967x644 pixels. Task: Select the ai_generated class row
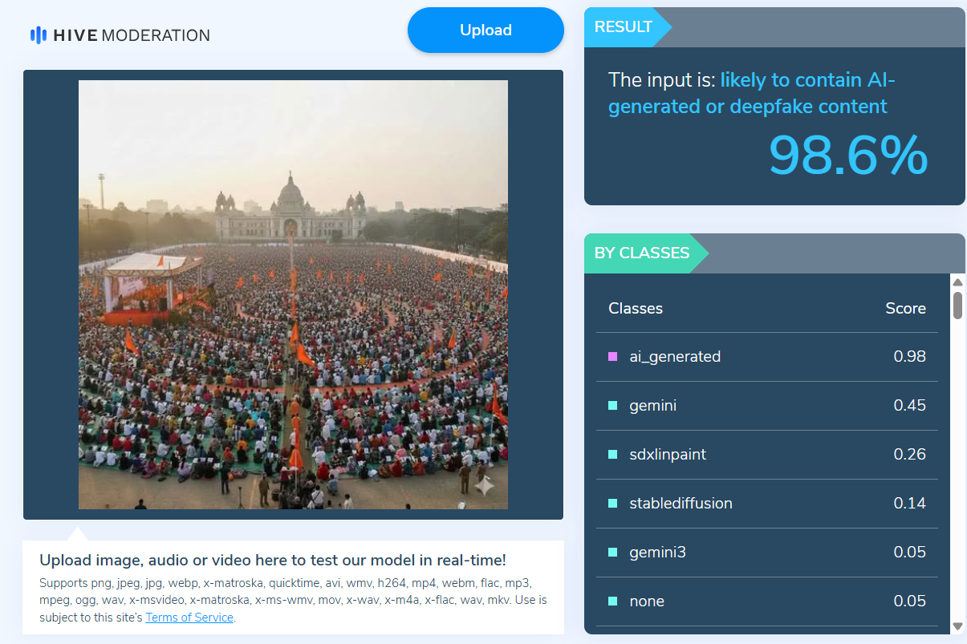(766, 357)
